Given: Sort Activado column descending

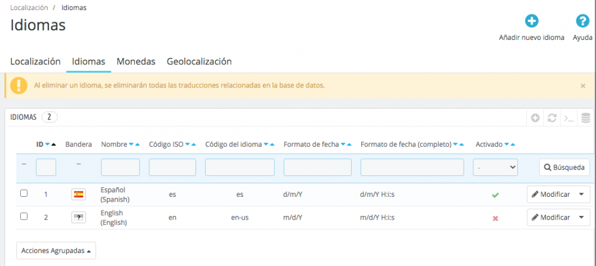Looking at the screenshot, I should click(507, 144).
